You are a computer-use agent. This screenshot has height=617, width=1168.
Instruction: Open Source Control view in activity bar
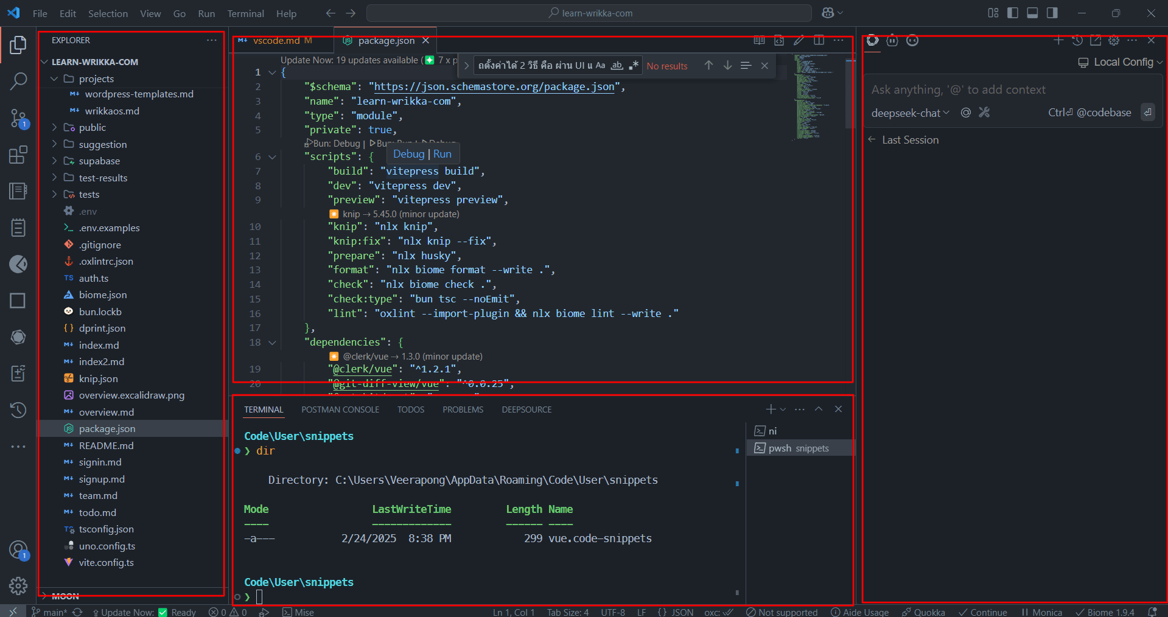click(x=18, y=119)
